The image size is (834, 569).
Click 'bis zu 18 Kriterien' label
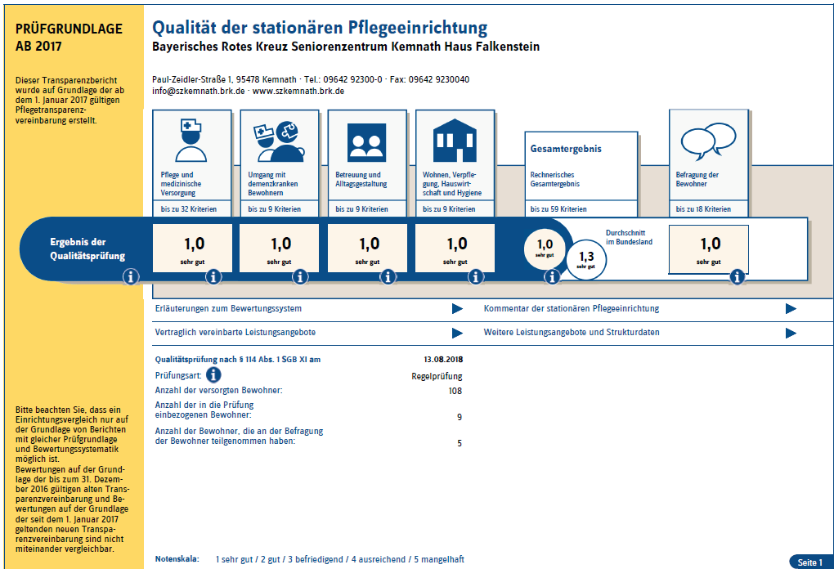tap(703, 209)
